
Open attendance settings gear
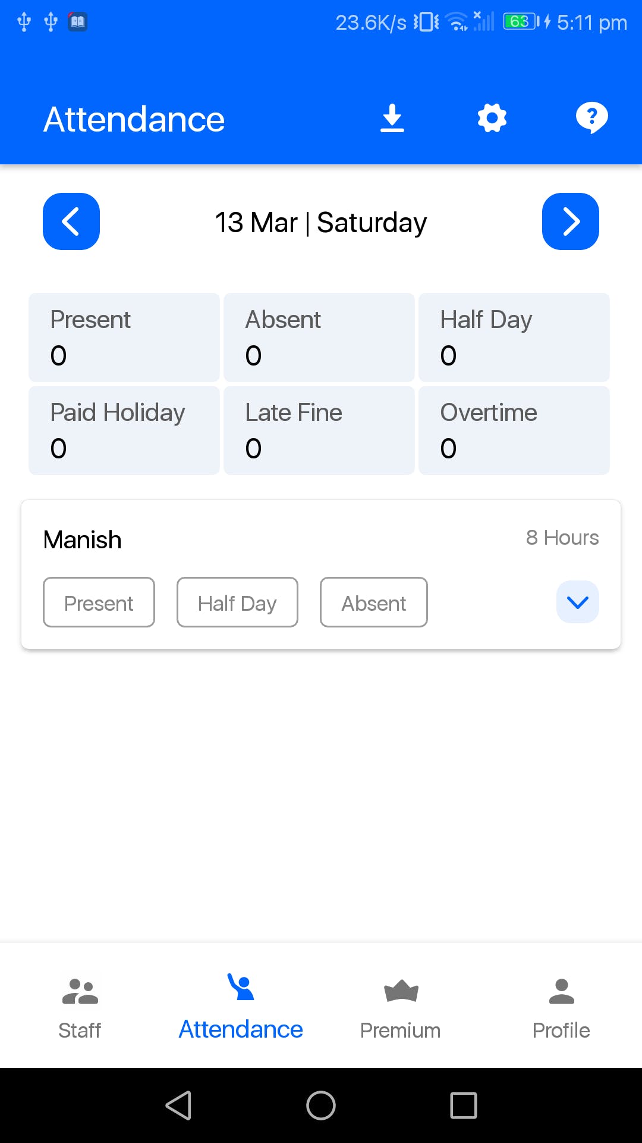point(492,118)
